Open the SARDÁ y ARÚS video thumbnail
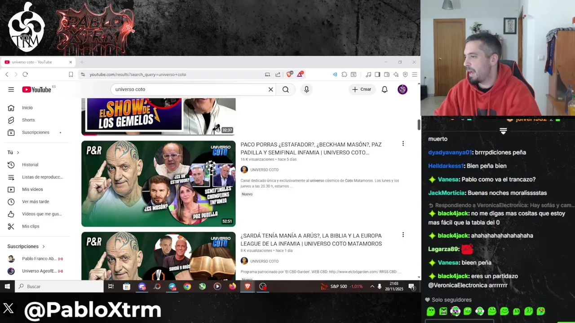 pos(158,256)
